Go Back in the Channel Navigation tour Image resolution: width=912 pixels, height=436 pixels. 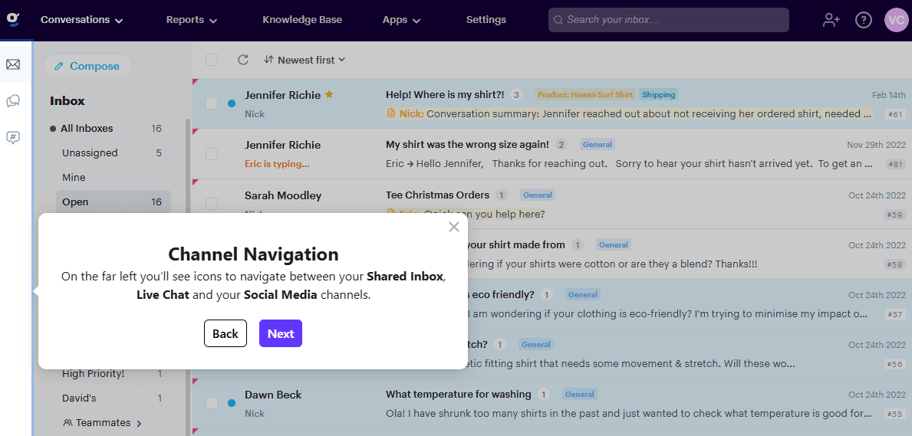[x=225, y=333]
